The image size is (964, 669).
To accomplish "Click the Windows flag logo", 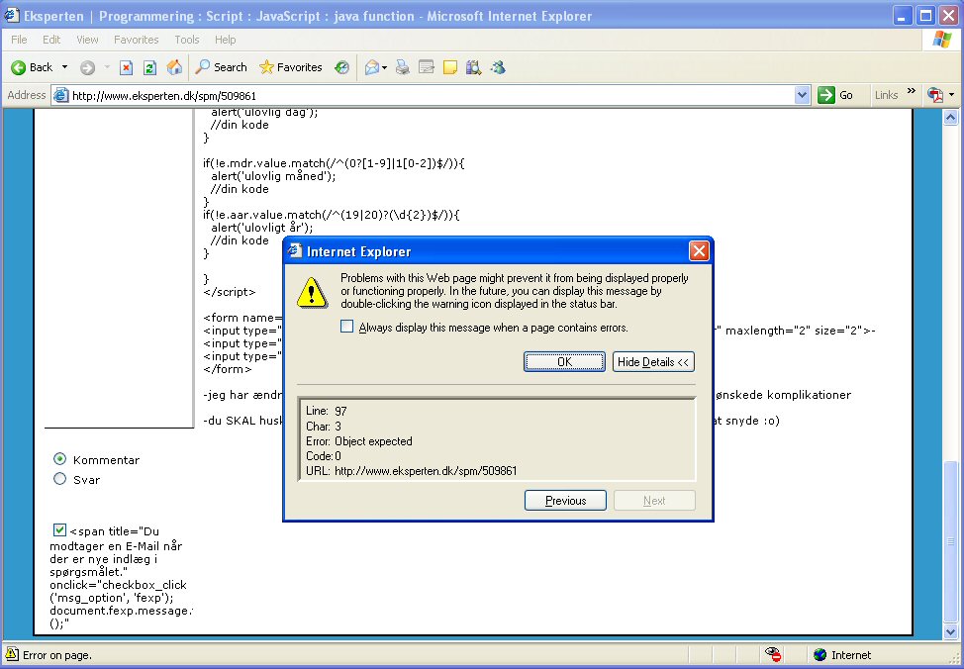I will 942,40.
